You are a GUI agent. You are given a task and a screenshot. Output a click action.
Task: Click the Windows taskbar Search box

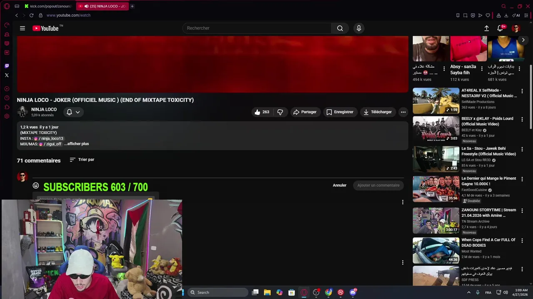point(219,292)
